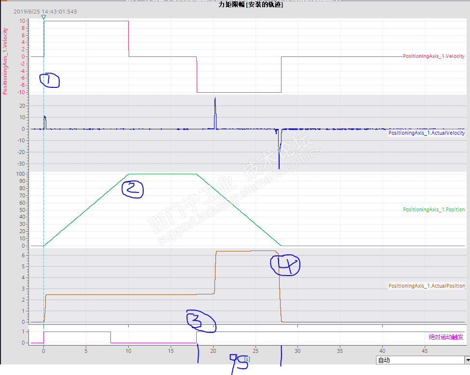This screenshot has width=470, height=375.
Task: Click the trigger cursor marker above the velocity chart
Action: point(43,17)
